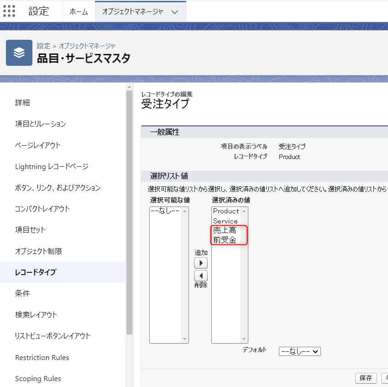
Task: Open the App Launcher grid icon
Action: pos(9,11)
